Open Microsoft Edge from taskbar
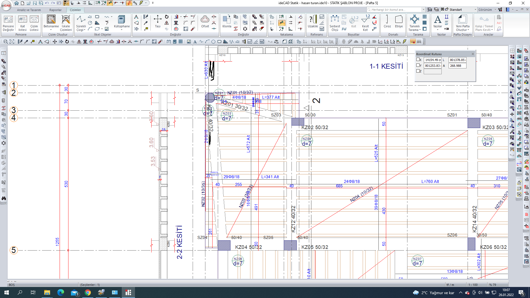Image resolution: width=530 pixels, height=298 pixels. (60, 292)
